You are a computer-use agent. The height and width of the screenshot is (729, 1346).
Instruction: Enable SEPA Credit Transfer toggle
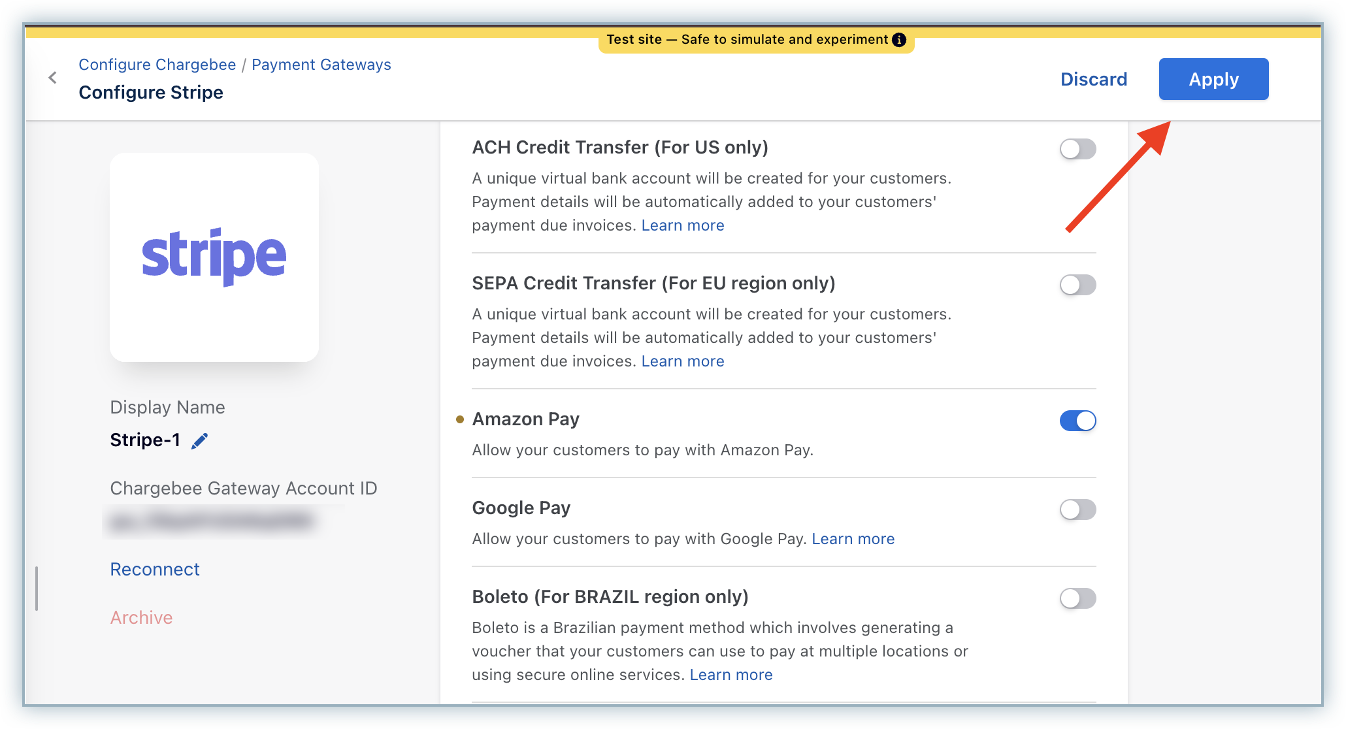coord(1077,285)
